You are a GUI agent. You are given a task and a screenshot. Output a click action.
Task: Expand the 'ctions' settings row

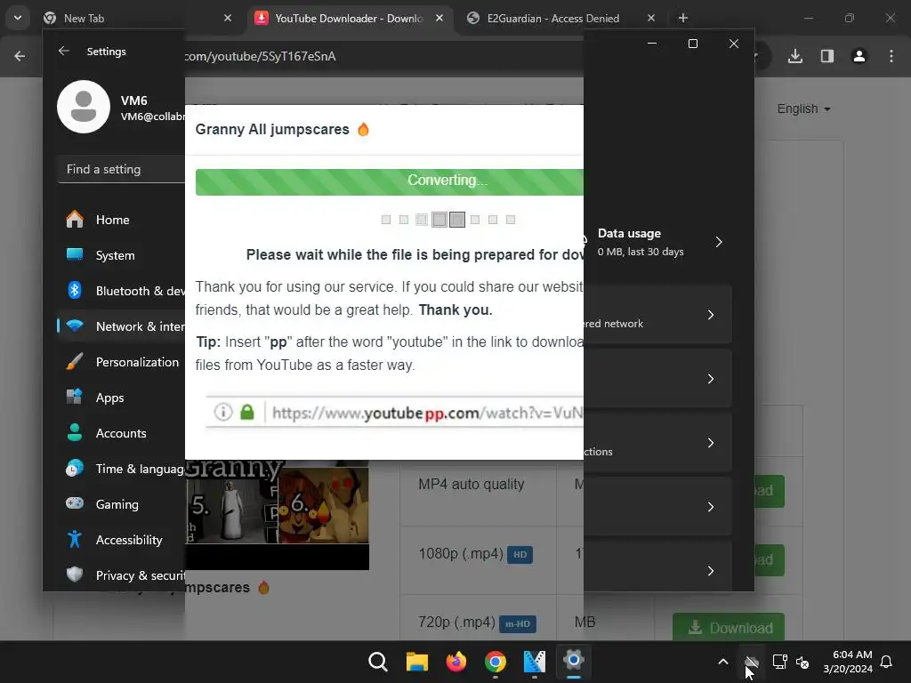point(657,443)
